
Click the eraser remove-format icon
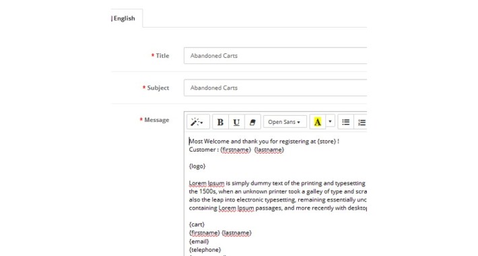(x=252, y=122)
